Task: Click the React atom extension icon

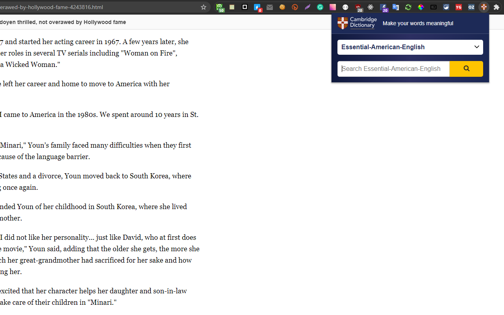Action: click(371, 7)
